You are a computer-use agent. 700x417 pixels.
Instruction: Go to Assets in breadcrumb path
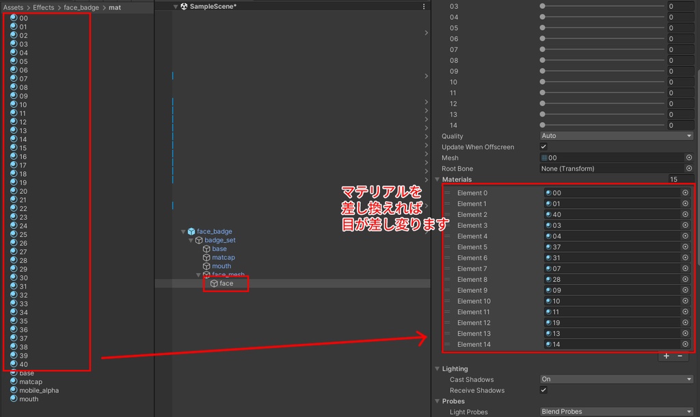13,8
